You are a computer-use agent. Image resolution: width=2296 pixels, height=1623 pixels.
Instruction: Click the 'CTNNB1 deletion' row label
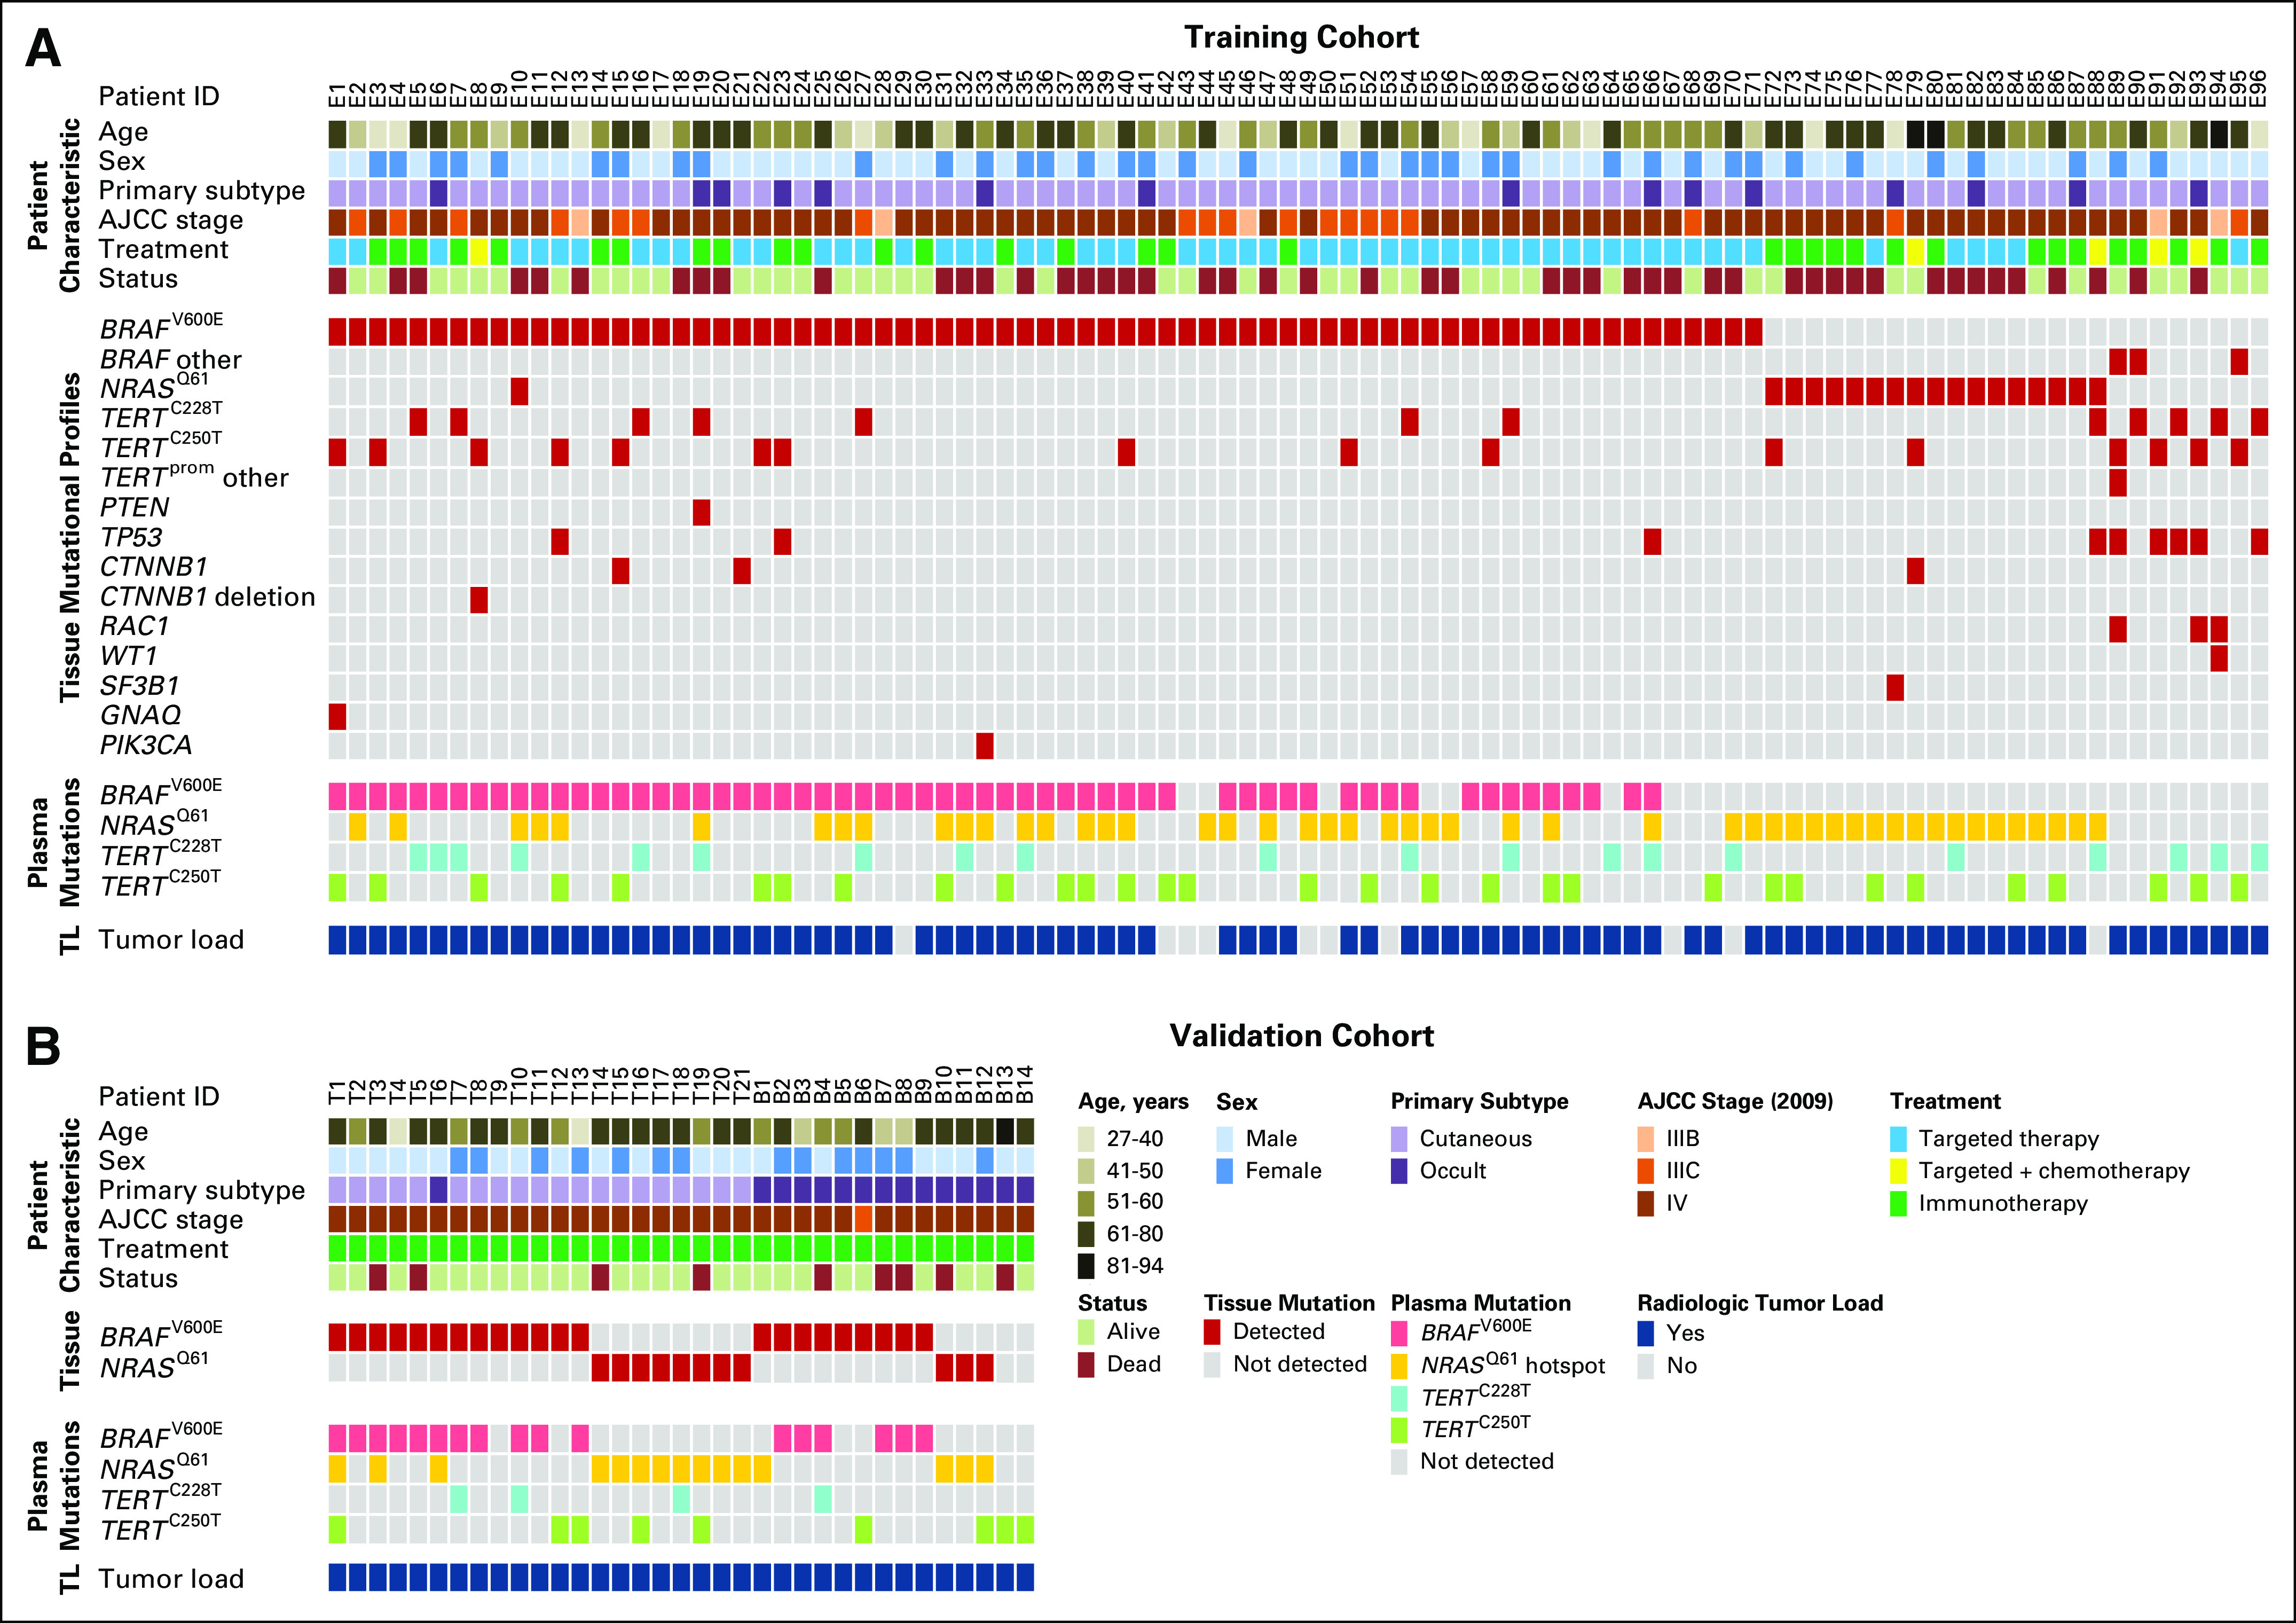(207, 596)
